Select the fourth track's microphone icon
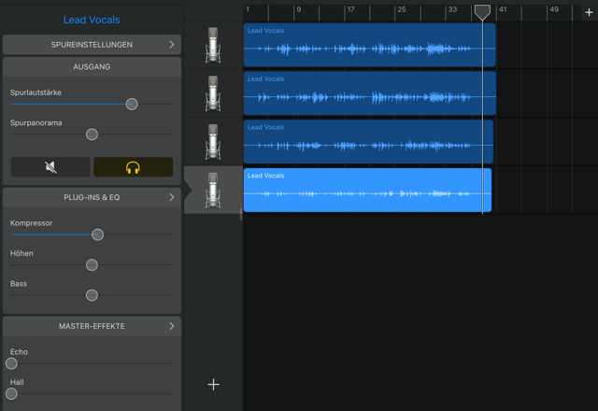598x411 pixels. point(213,191)
